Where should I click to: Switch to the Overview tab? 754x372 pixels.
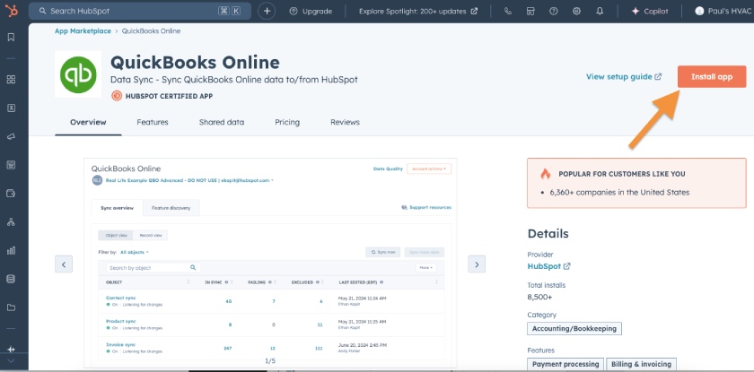[88, 123]
